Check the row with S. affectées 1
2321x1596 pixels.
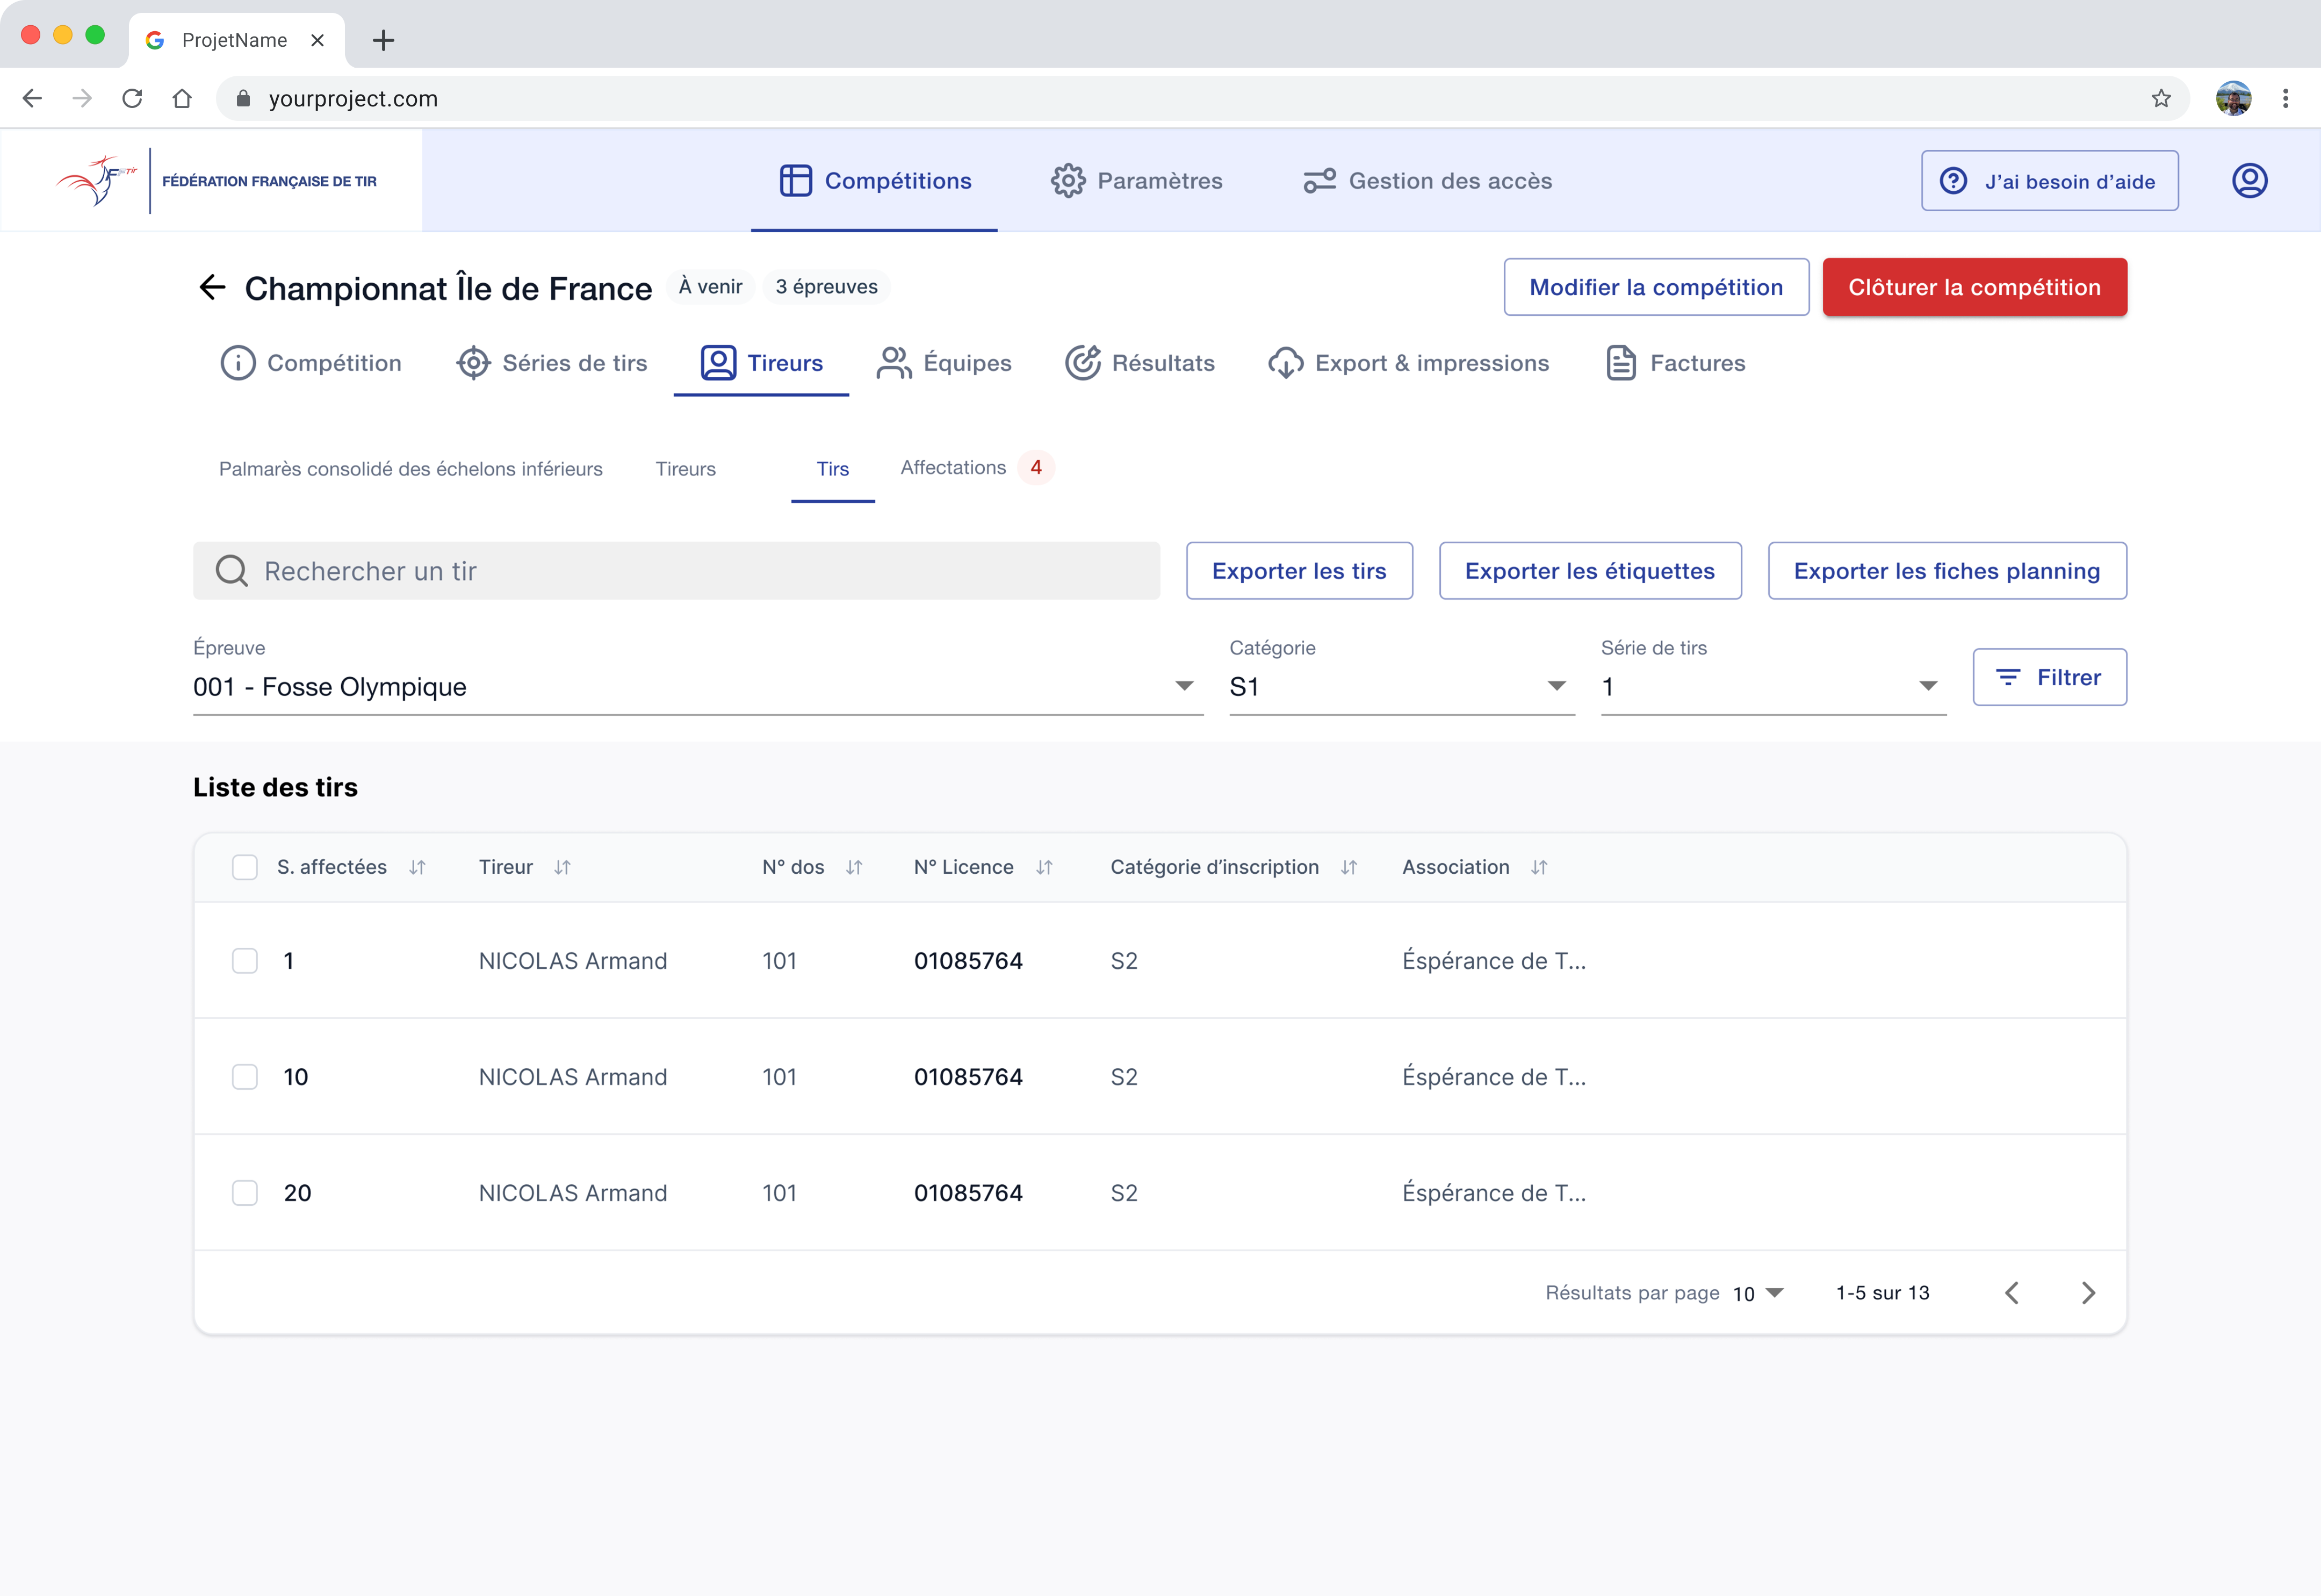(245, 961)
